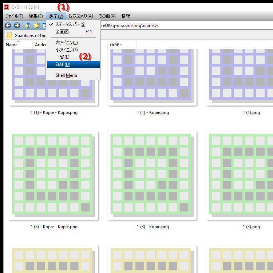Click file name 1 (3) - Kopie.png

coord(153,227)
